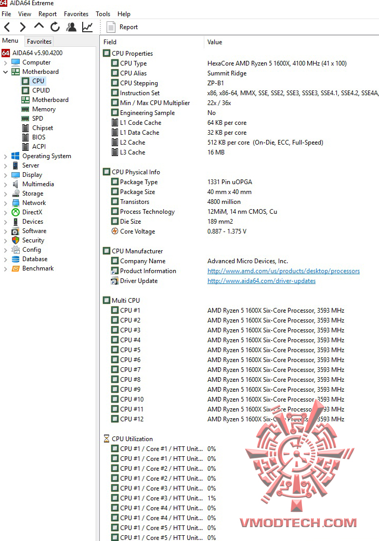Select the Database icon
This screenshot has width=379, height=541.
point(16,259)
